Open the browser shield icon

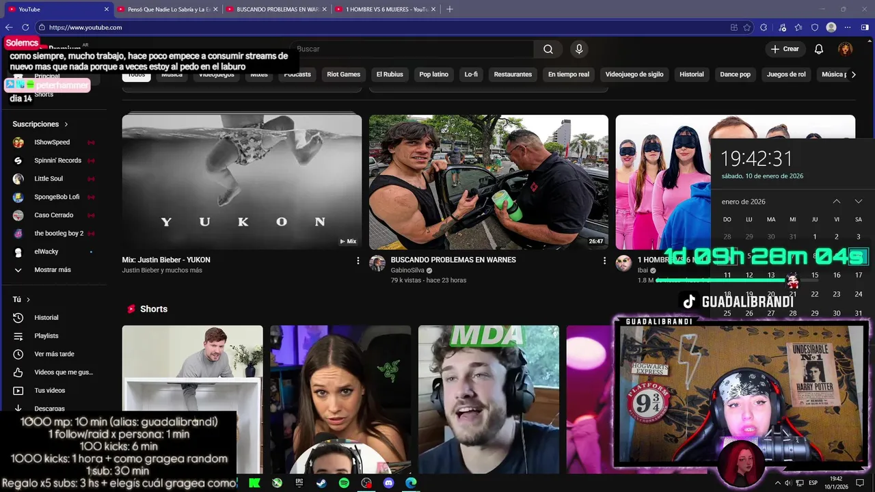click(x=814, y=27)
